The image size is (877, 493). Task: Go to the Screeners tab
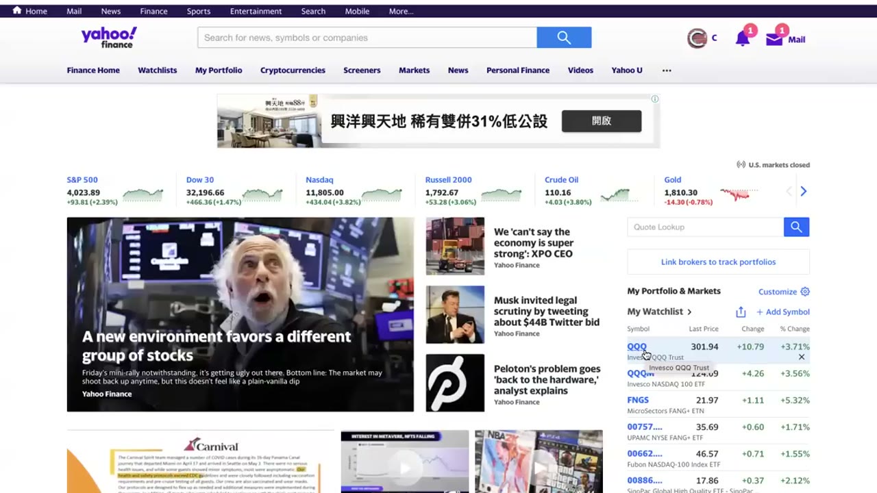(x=362, y=70)
